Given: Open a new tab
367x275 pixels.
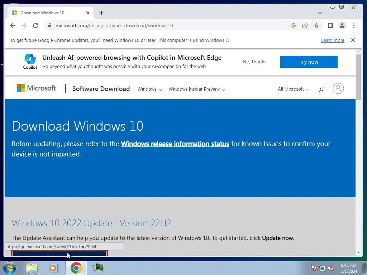Looking at the screenshot, I should [x=101, y=13].
